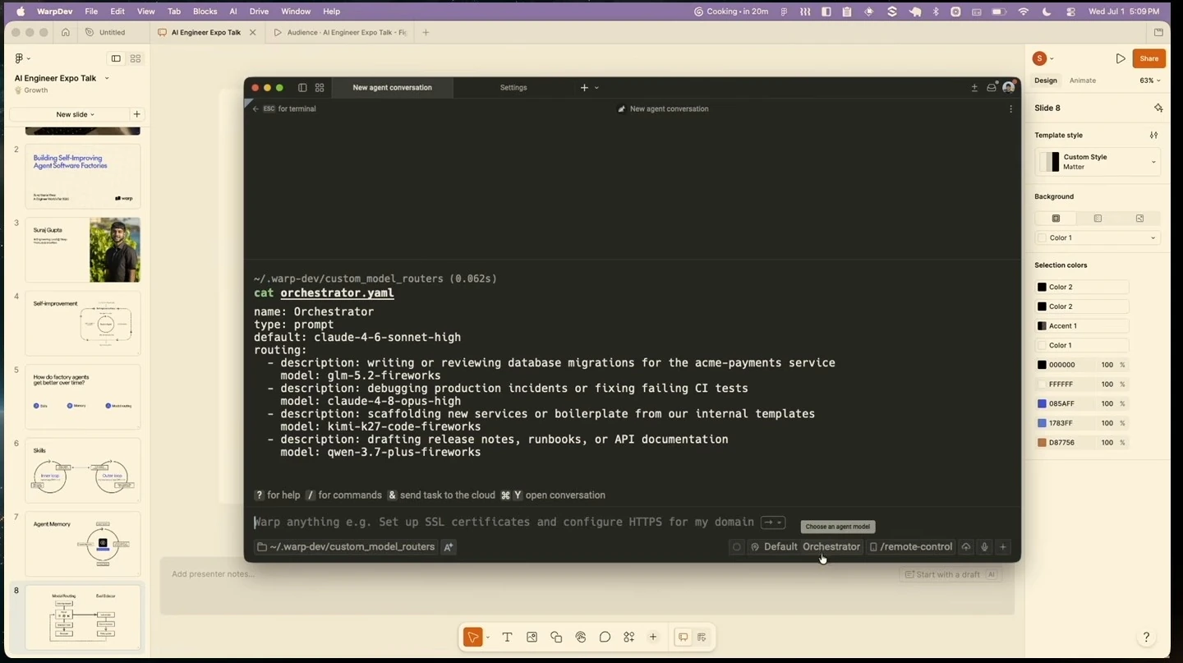Click the 085AFF blue color swatch
1183x663 pixels.
[x=1042, y=403]
